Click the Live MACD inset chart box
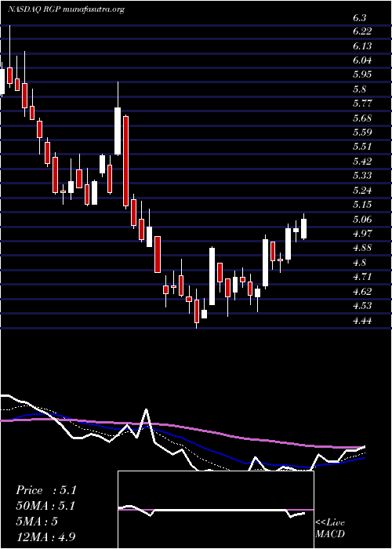This screenshot has height=549, width=392. [216, 510]
